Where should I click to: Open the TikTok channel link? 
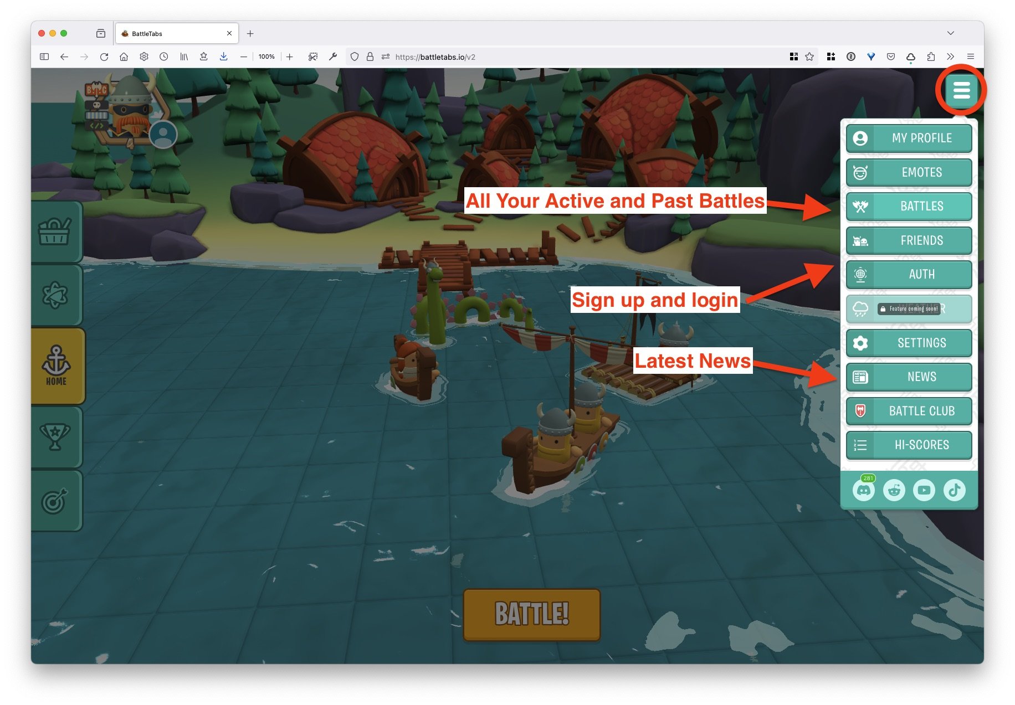(954, 490)
